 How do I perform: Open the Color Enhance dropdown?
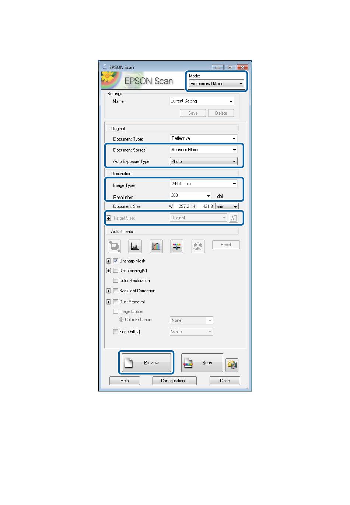tap(192, 320)
